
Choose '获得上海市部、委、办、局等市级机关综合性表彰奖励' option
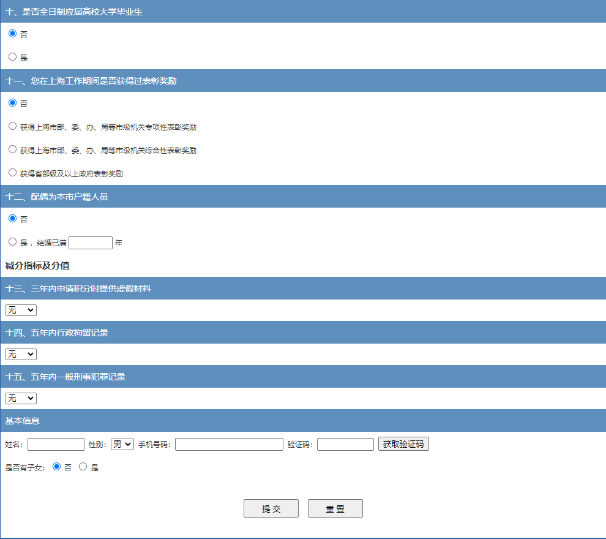click(12, 149)
